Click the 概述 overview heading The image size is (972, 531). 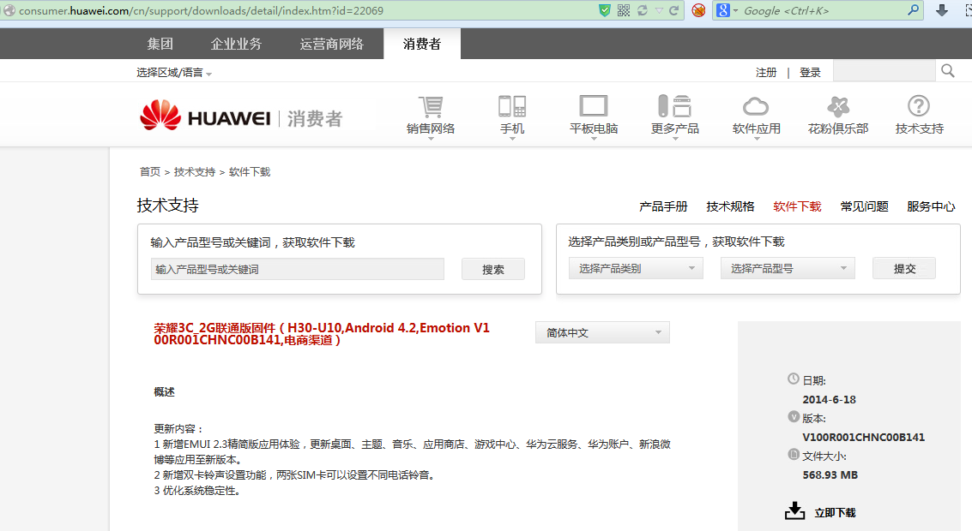[x=164, y=391]
